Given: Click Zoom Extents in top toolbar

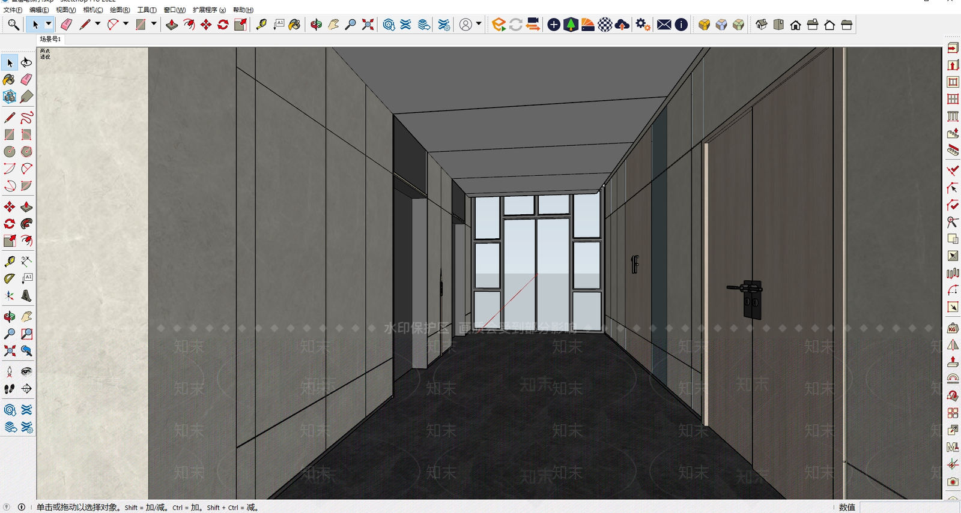Looking at the screenshot, I should 368,25.
